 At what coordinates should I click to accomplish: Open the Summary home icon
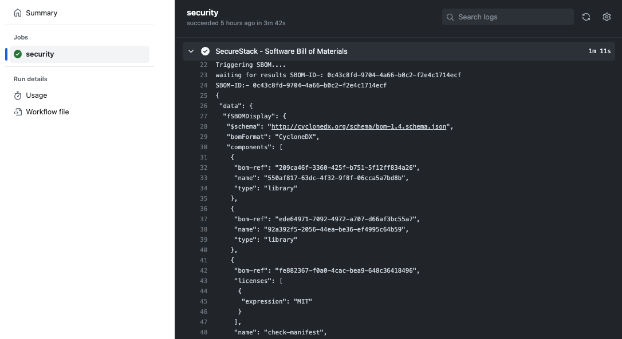click(17, 13)
